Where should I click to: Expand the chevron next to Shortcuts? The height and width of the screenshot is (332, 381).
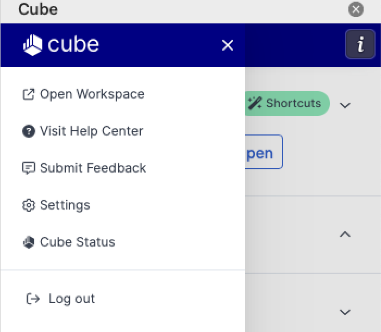point(345,105)
